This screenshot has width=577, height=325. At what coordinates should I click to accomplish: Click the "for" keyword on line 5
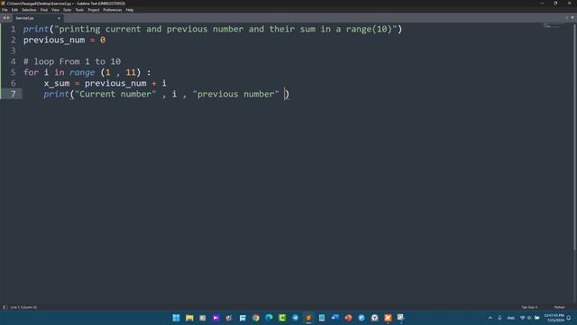point(31,72)
